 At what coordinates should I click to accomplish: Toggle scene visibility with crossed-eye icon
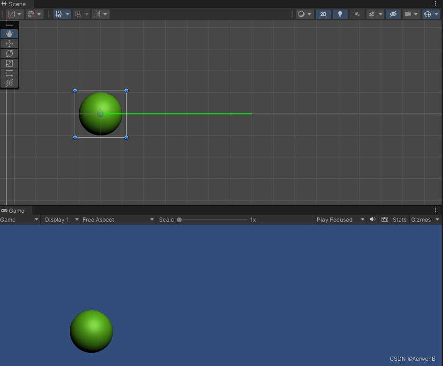point(393,14)
